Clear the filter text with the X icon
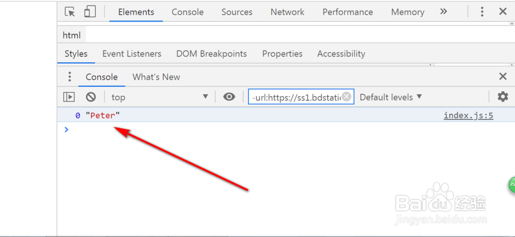The height and width of the screenshot is (237, 515). coord(347,97)
